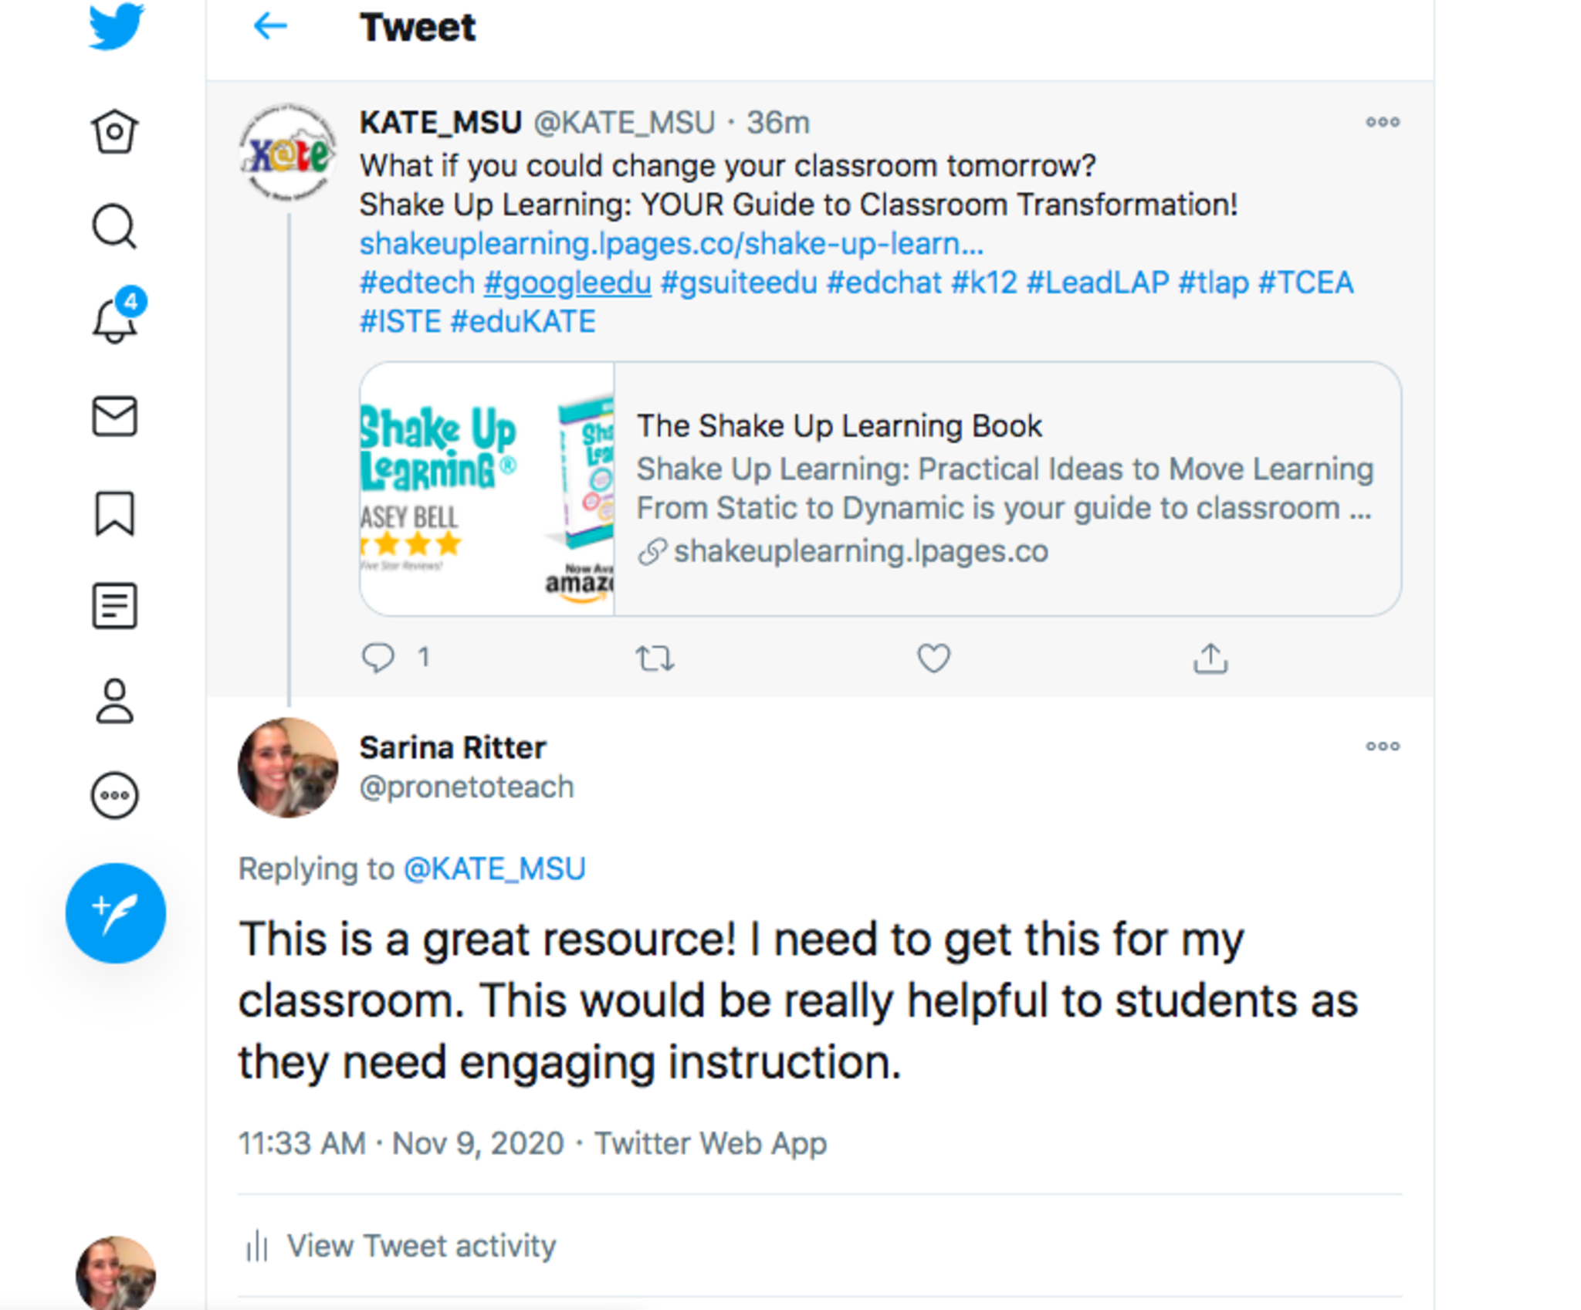Open Profile icon in the sidebar
The image size is (1581, 1310).
click(x=115, y=701)
